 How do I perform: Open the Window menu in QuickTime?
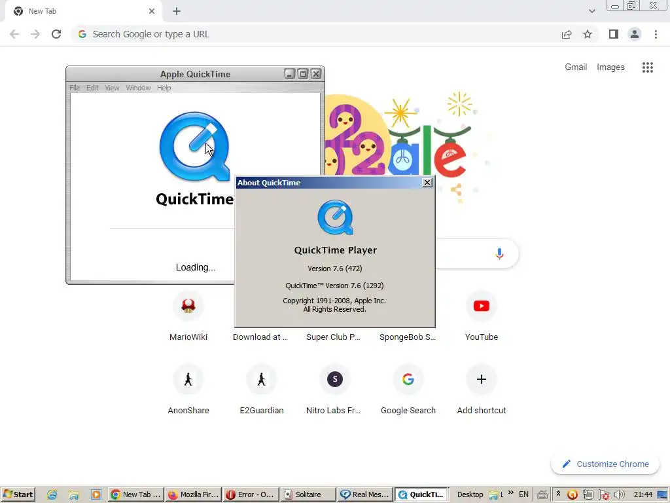pos(138,88)
